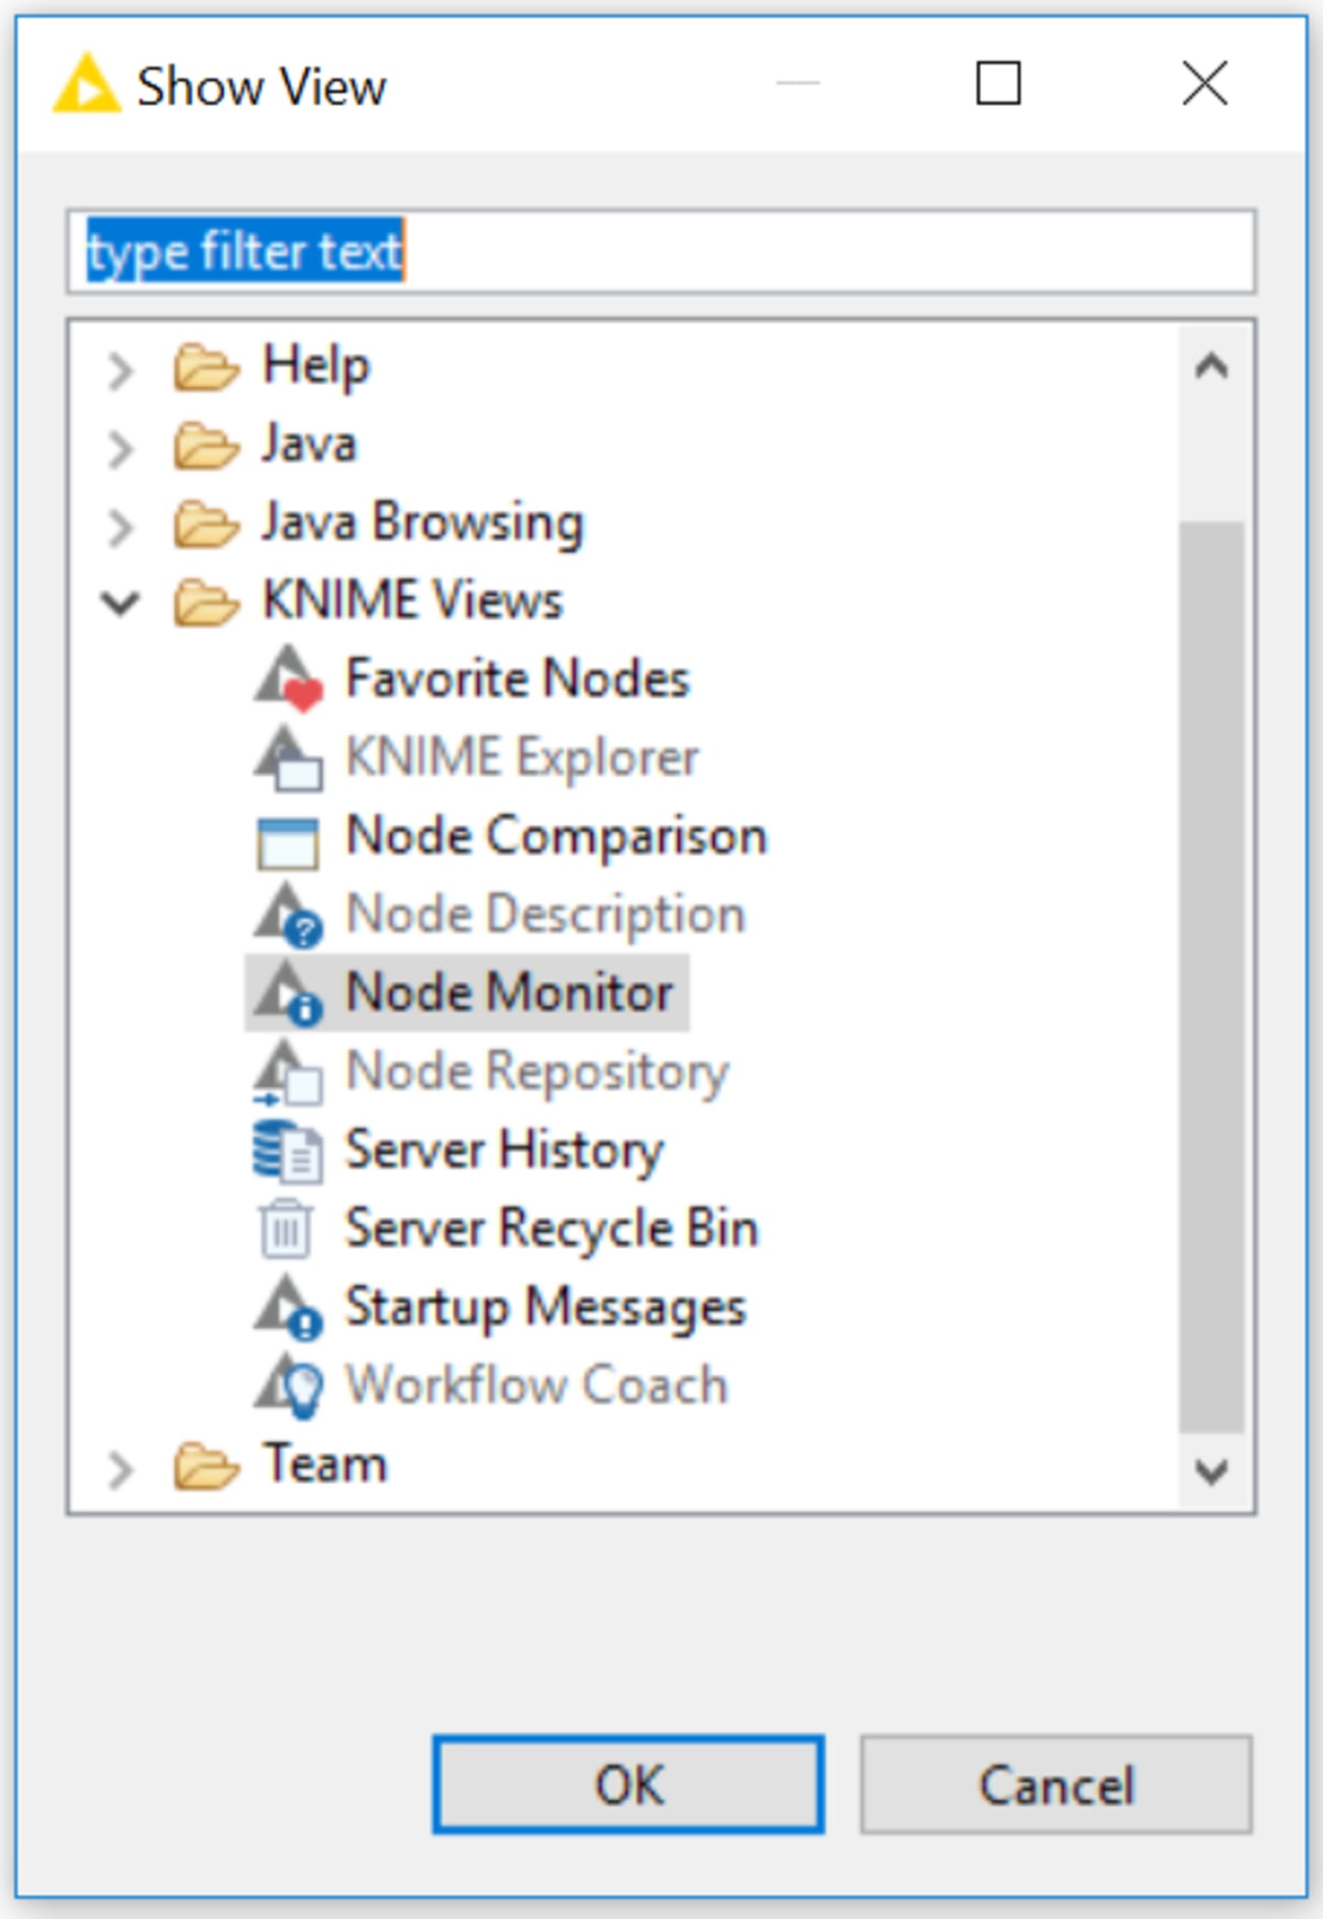Click the Node Repository icon
This screenshot has width=1323, height=1919.
pyautogui.click(x=289, y=1072)
